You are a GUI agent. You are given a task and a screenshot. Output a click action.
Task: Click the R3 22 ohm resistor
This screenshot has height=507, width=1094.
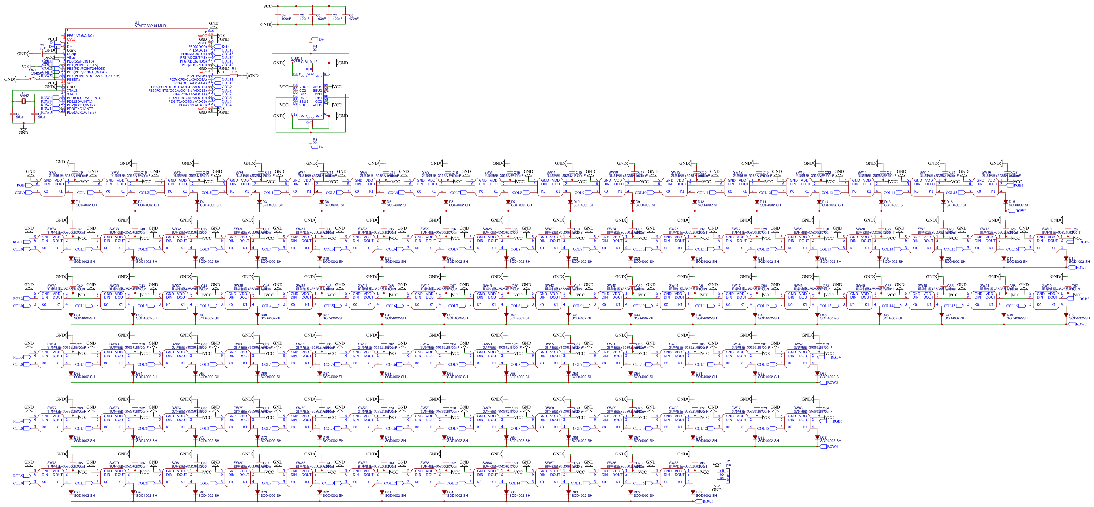311,140
